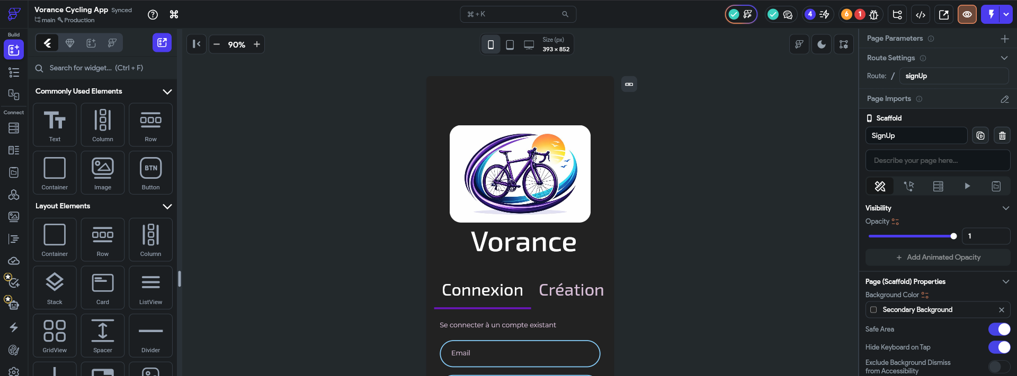This screenshot has height=376, width=1017.
Task: Click Add Animated Opacity button
Action: click(938, 257)
